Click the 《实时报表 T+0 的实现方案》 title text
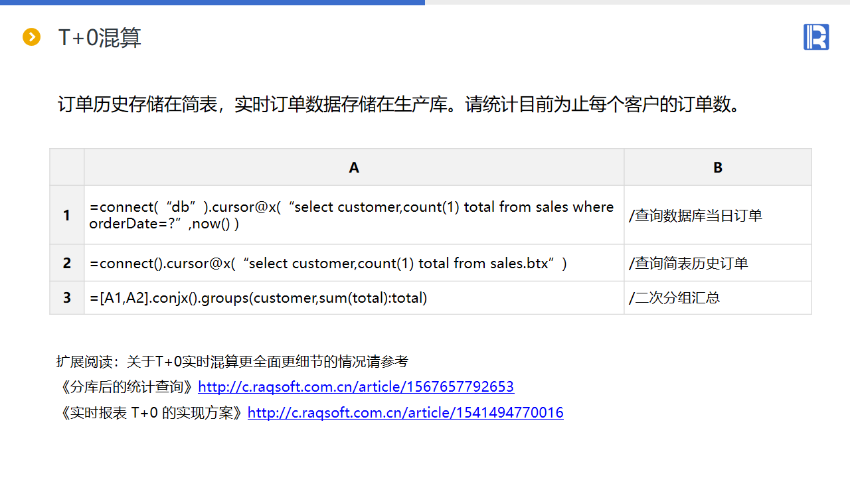 click(151, 413)
